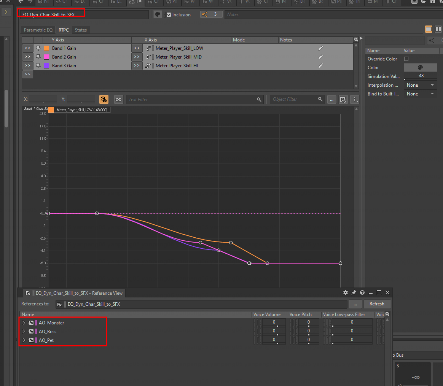The image size is (443, 386).
Task: Click the Notes input field
Action: 333,14
